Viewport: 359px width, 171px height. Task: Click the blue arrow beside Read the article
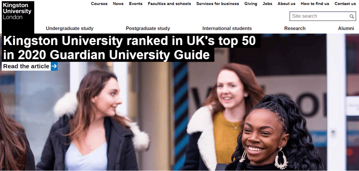point(54,66)
